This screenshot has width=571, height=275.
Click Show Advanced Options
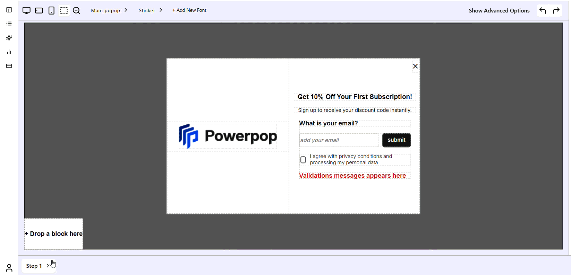[499, 10]
